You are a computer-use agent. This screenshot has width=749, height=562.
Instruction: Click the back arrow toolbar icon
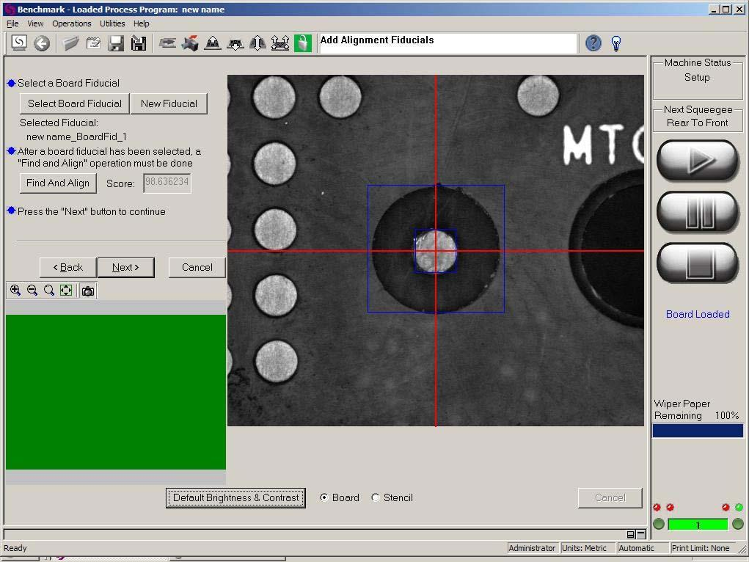(x=42, y=43)
